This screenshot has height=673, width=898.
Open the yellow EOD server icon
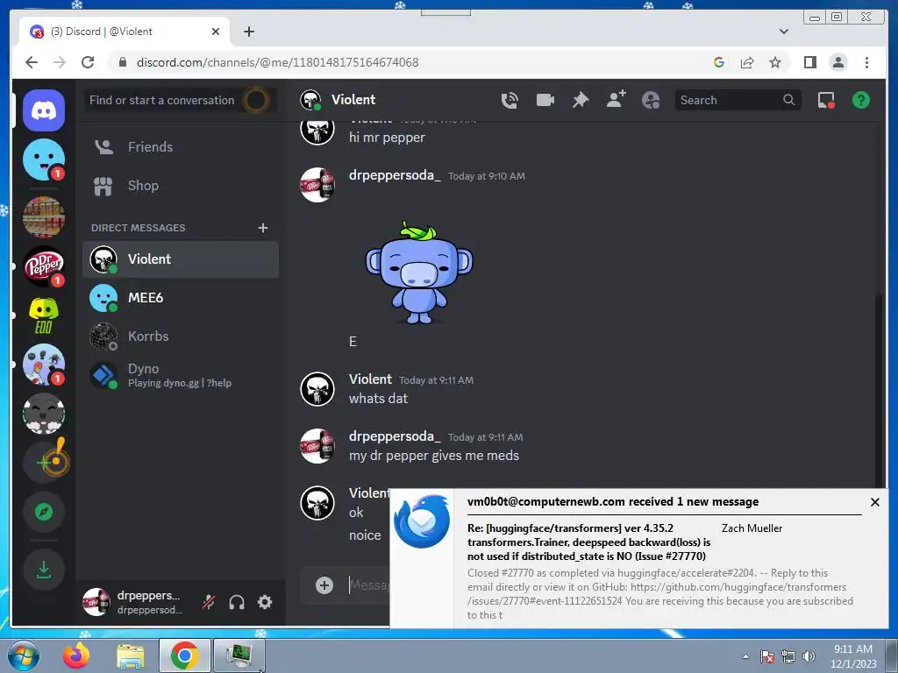44,315
